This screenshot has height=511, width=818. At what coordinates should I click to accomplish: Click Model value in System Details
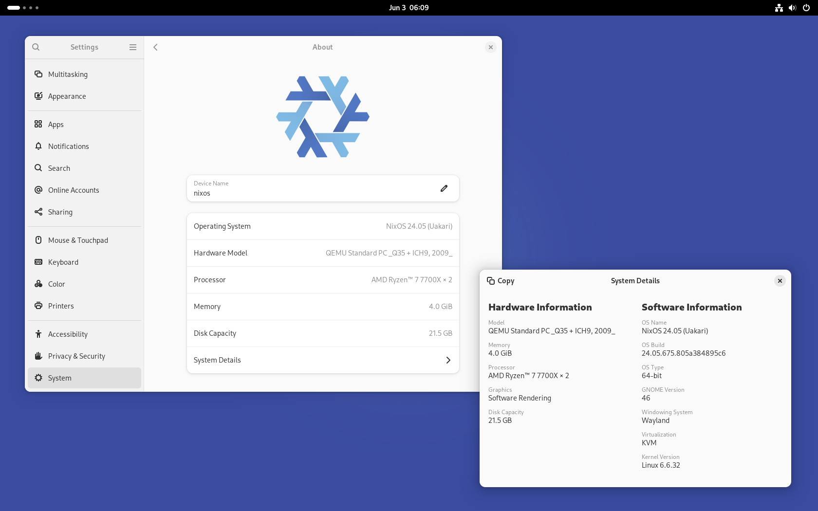click(552, 331)
